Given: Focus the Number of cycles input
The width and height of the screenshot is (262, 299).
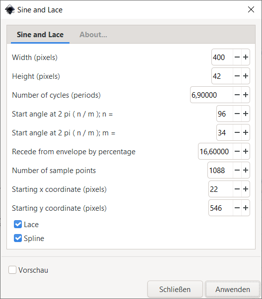Looking at the screenshot, I should 211,95.
